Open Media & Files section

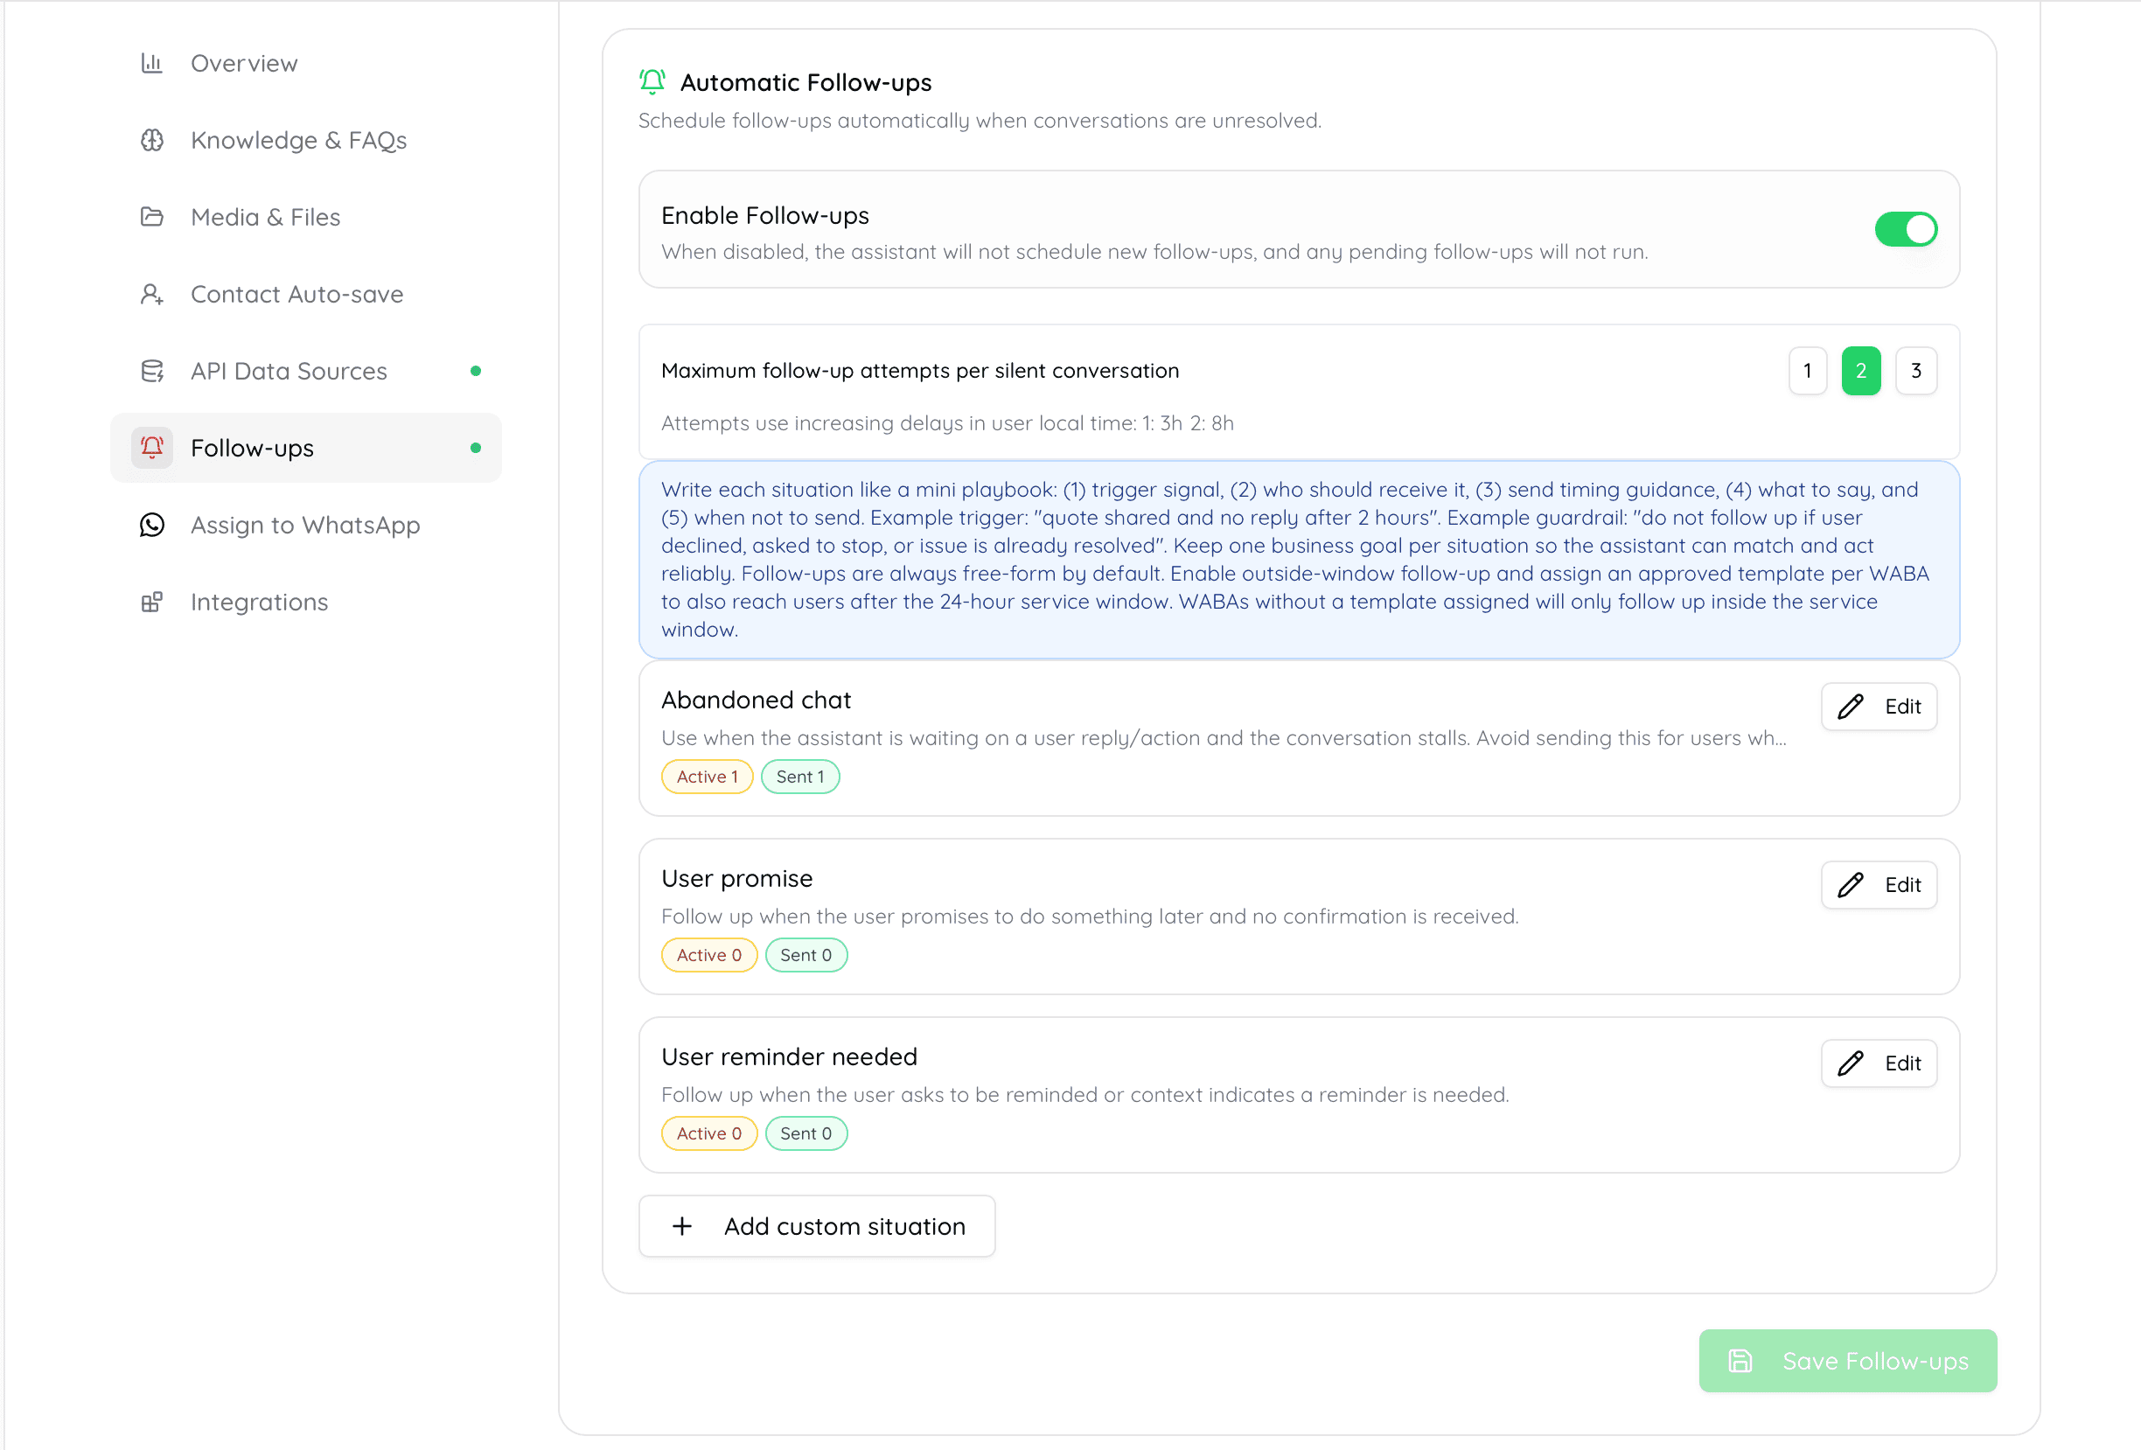306,218
